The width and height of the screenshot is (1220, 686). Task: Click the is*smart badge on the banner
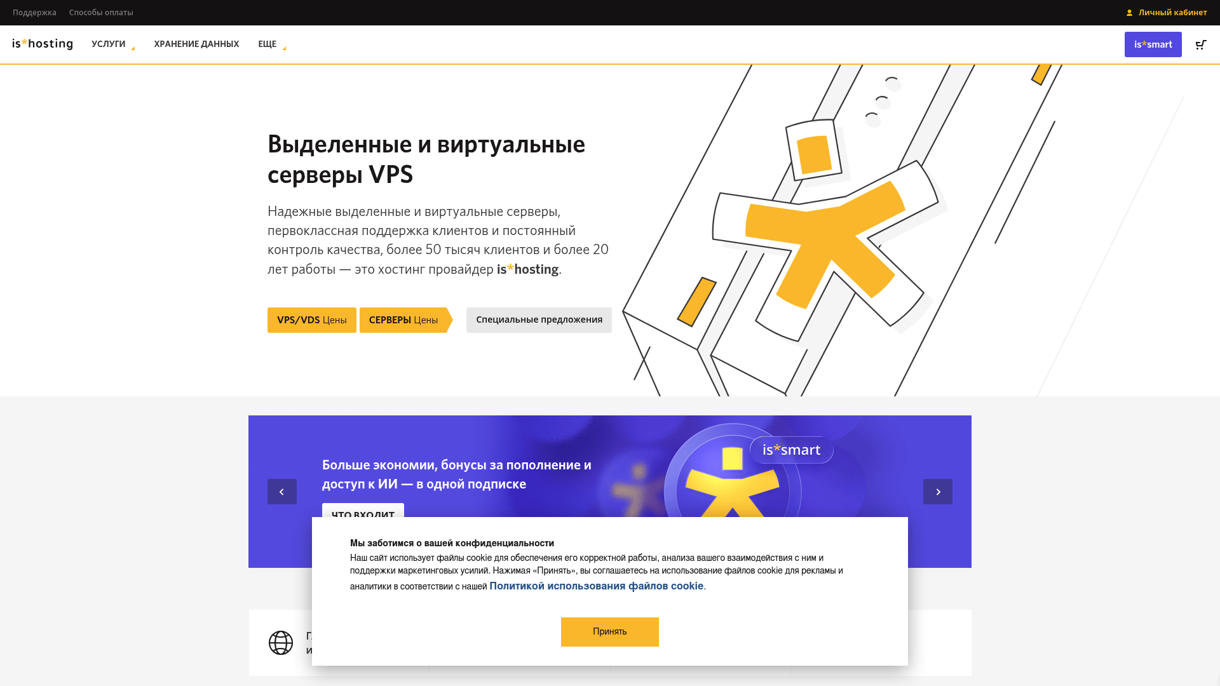click(792, 450)
